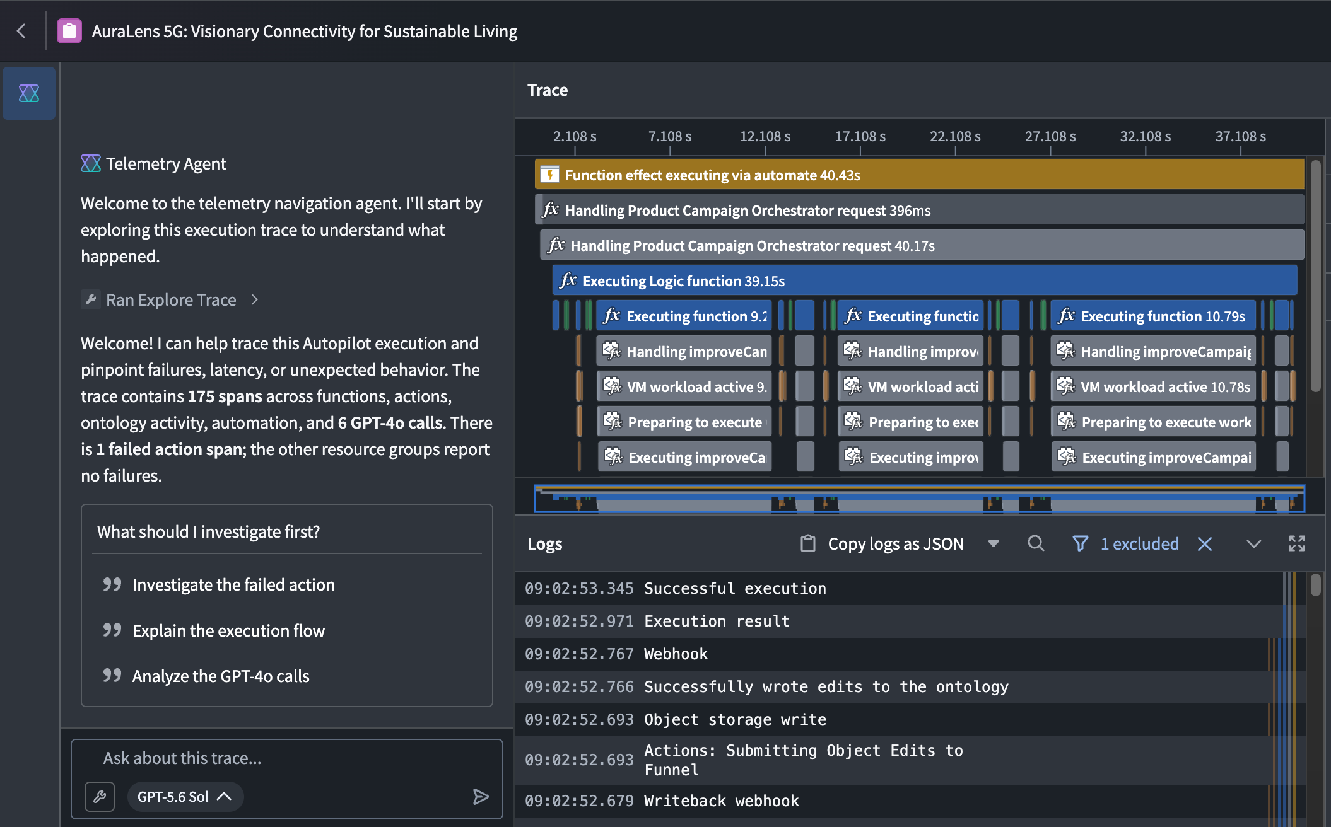Click the wrench tools button in chat input
Screen dimensions: 1331x827
[x=100, y=797]
